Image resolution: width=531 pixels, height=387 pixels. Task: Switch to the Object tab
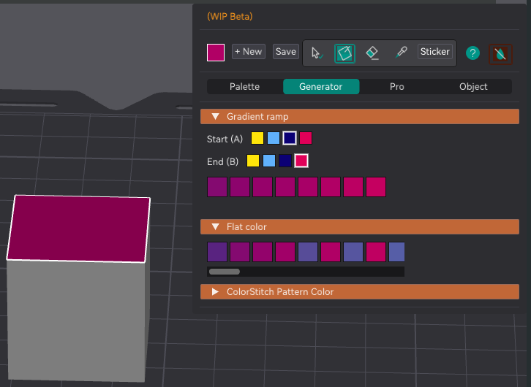[473, 86]
